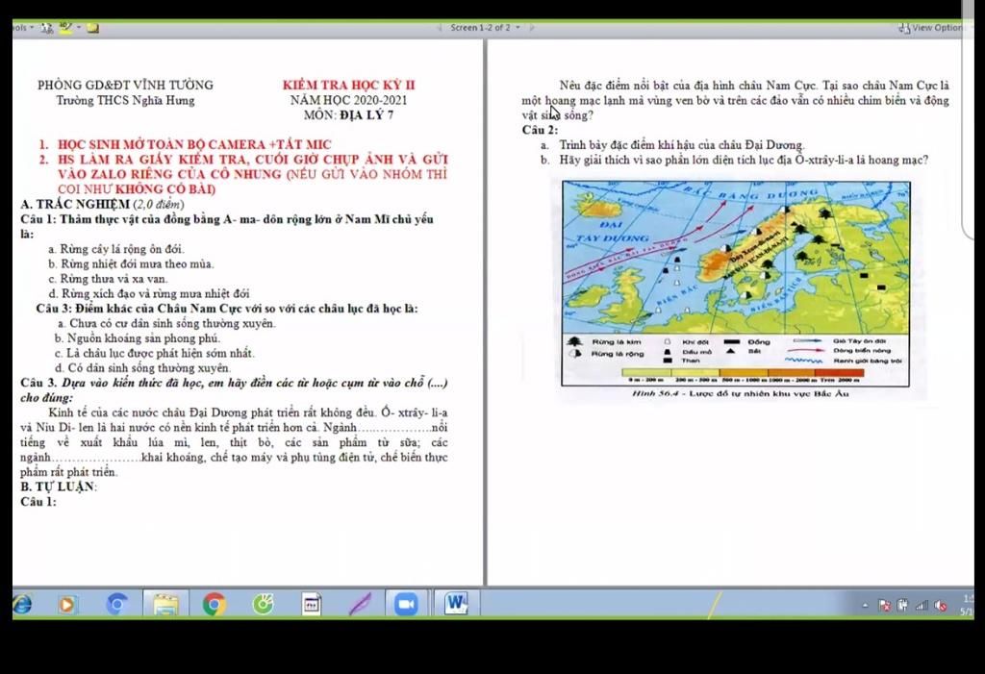
Task: Click the muted volume speaker tray icon
Action: tap(941, 606)
